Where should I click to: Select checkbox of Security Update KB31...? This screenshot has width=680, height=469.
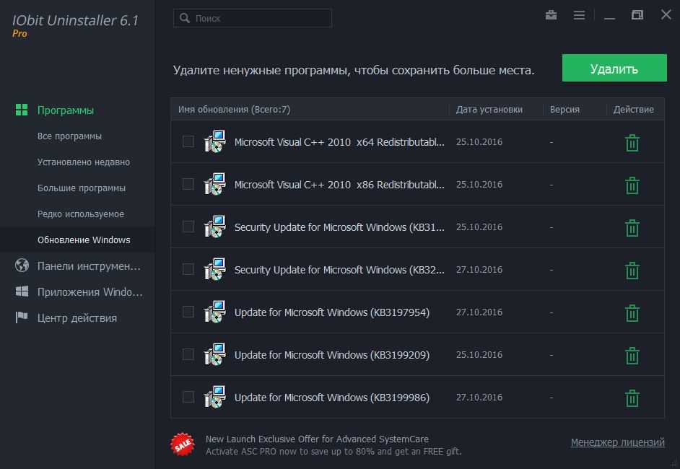(x=188, y=227)
